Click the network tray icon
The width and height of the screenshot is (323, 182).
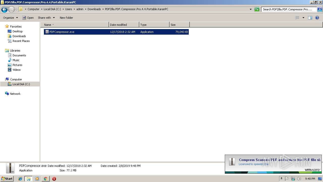pos(293,179)
